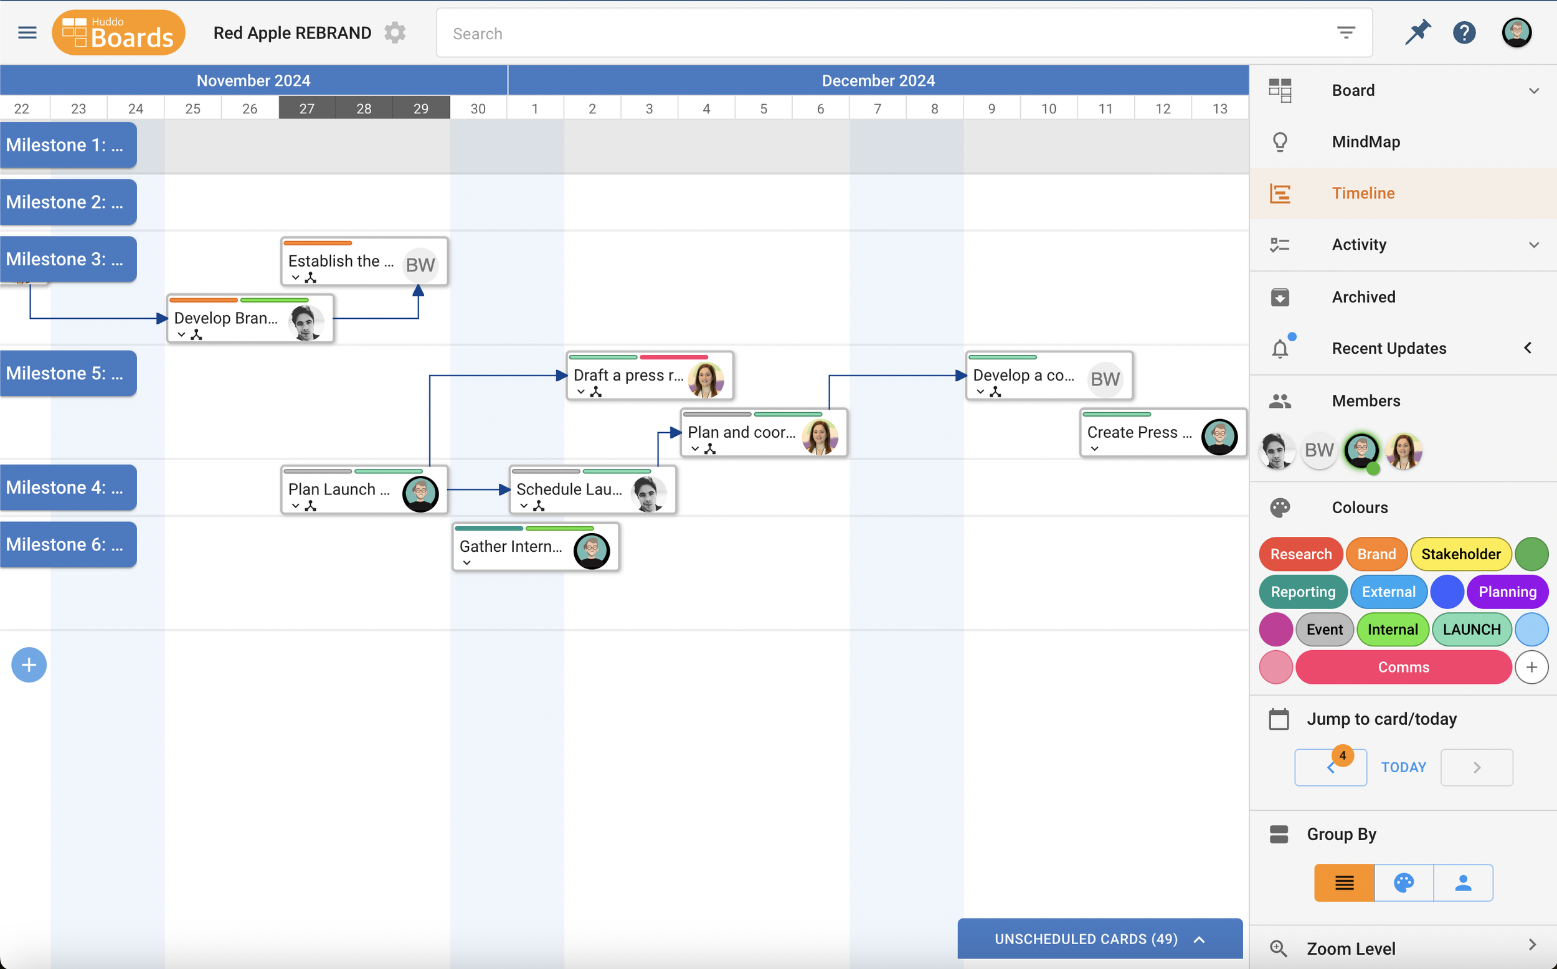Click the pin sidebar icon

coord(1417,32)
